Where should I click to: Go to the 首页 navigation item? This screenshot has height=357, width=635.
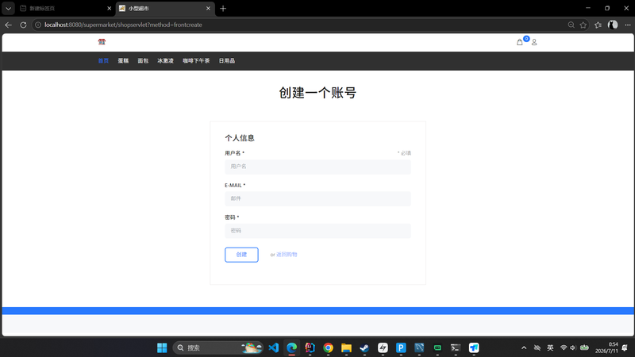point(103,61)
